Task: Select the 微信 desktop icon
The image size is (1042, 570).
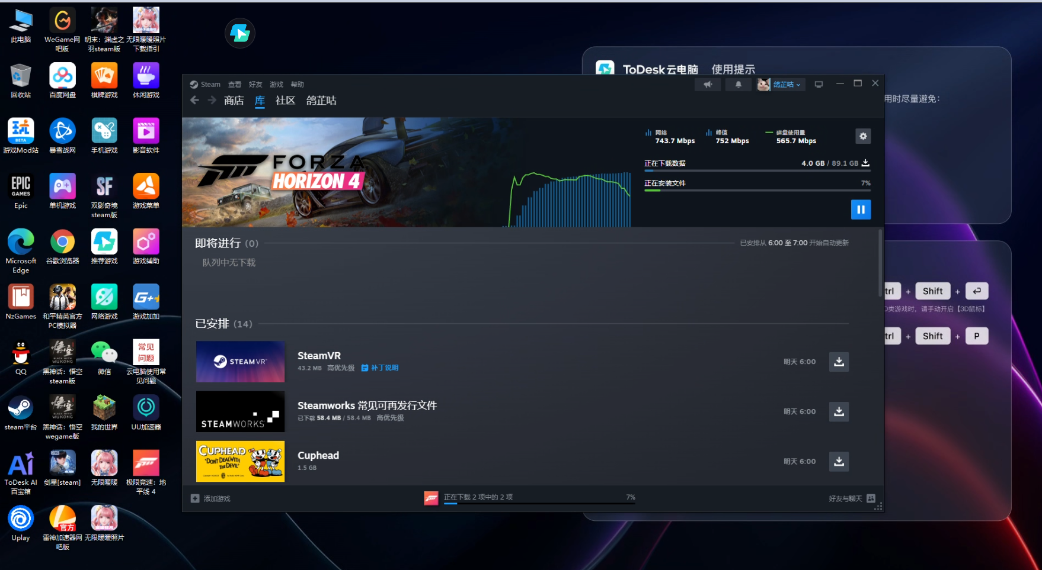Action: coord(104,358)
